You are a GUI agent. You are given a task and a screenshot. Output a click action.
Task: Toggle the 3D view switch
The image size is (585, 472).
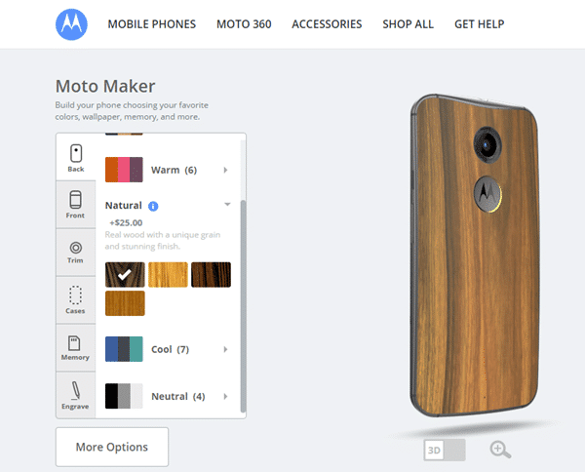(x=445, y=450)
